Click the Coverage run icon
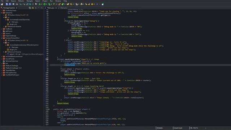The width and height of the screenshot is (231, 130). [x=49, y=4]
